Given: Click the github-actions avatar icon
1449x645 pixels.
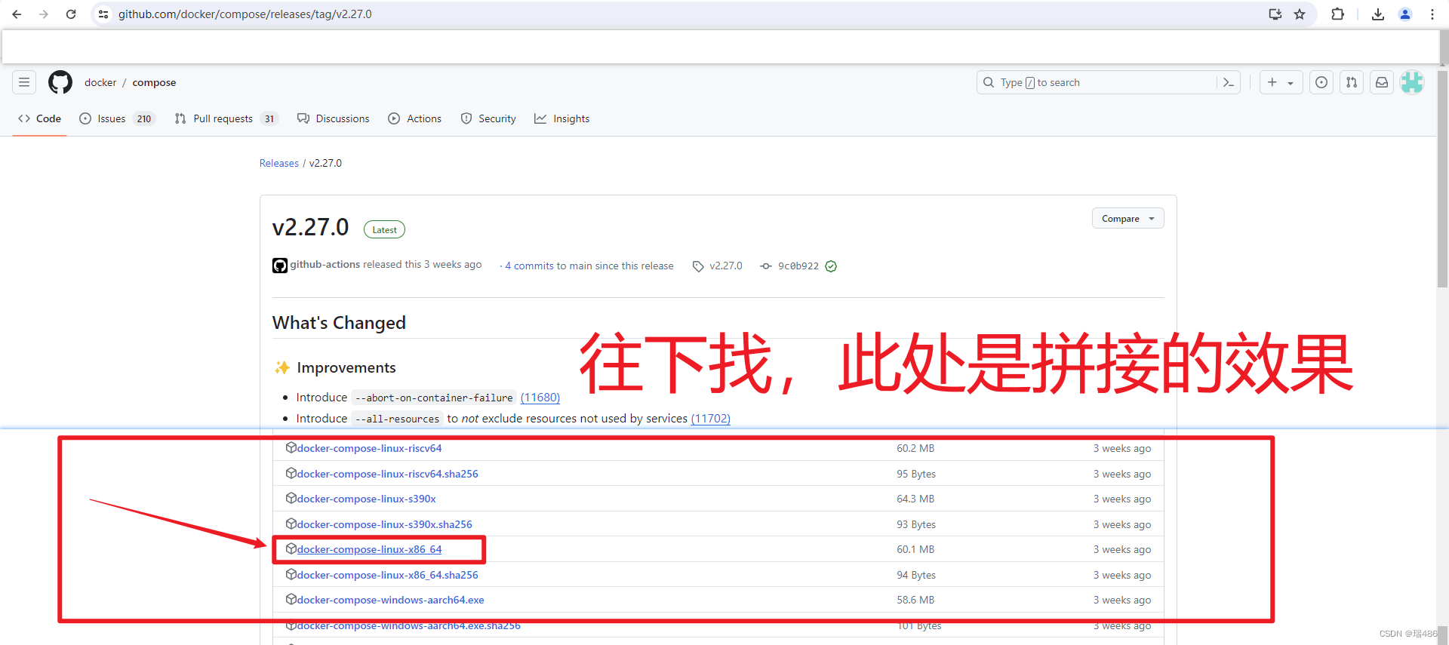Looking at the screenshot, I should 280,266.
